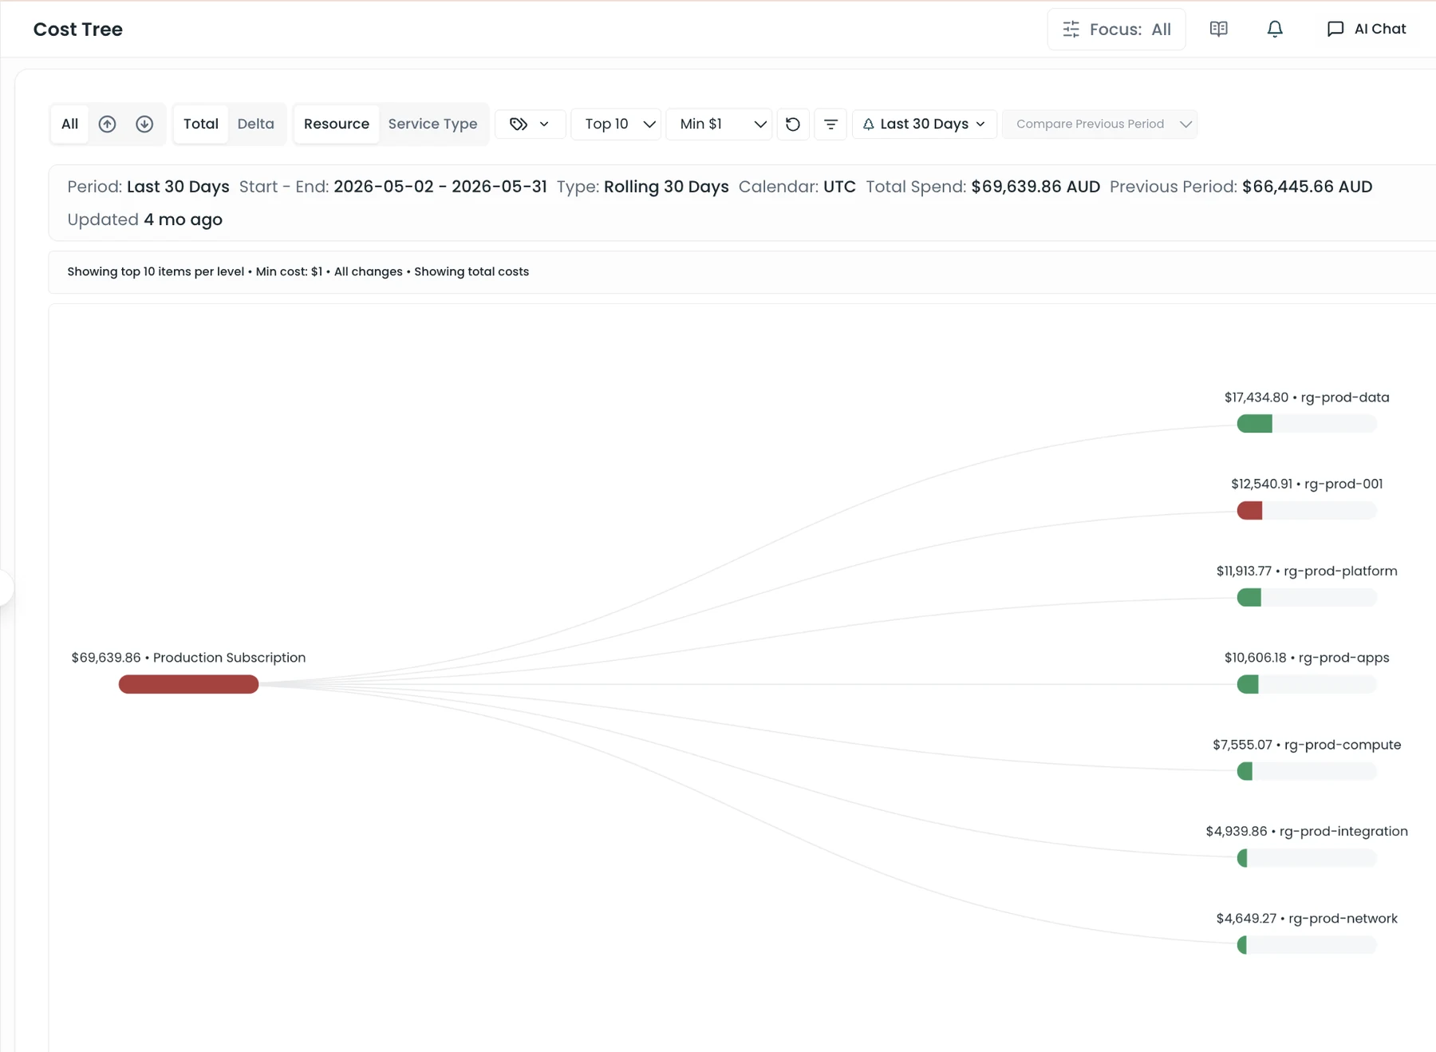Group by Service Type
The image size is (1436, 1052).
(x=432, y=124)
